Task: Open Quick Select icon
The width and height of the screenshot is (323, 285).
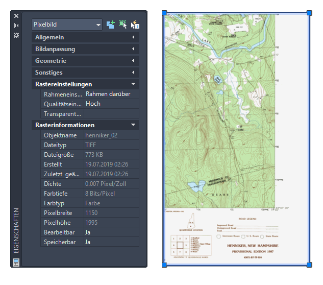Action: click(135, 25)
